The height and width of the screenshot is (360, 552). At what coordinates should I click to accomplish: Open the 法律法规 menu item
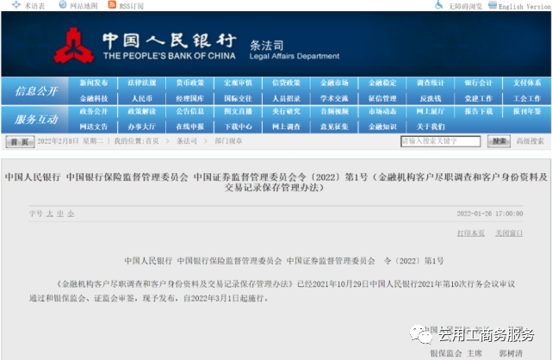pos(142,83)
